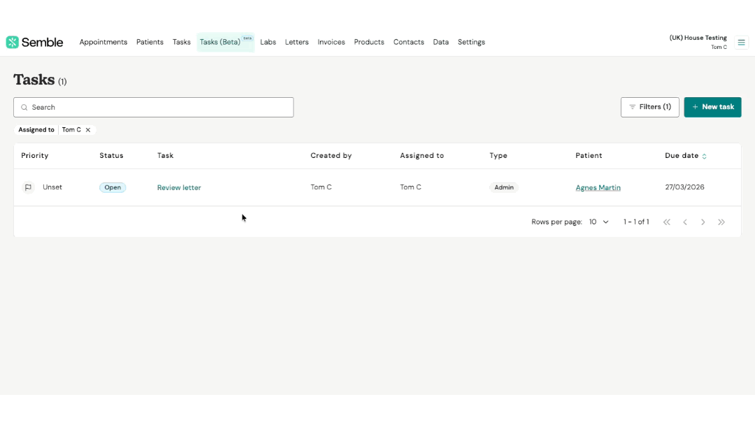The width and height of the screenshot is (755, 425).
Task: Focus the task Search field
Action: tap(154, 107)
